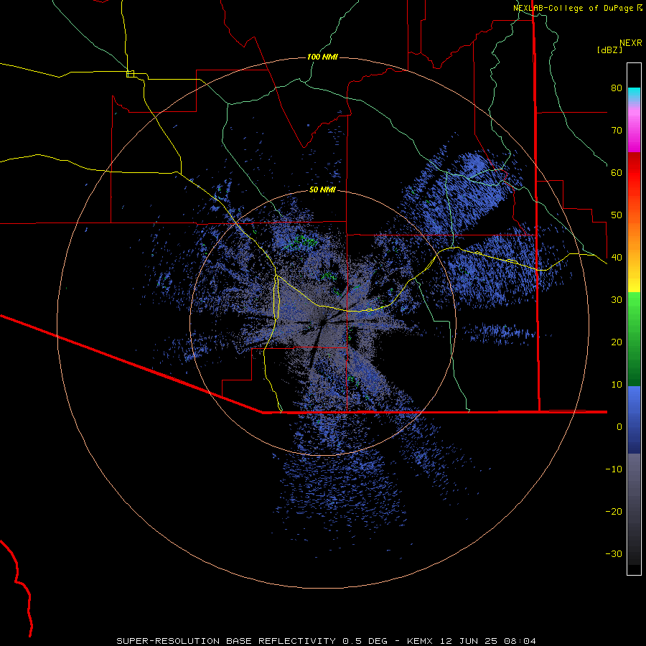Click the 80 value on dBZ scale
The height and width of the screenshot is (646, 646).
coord(617,88)
